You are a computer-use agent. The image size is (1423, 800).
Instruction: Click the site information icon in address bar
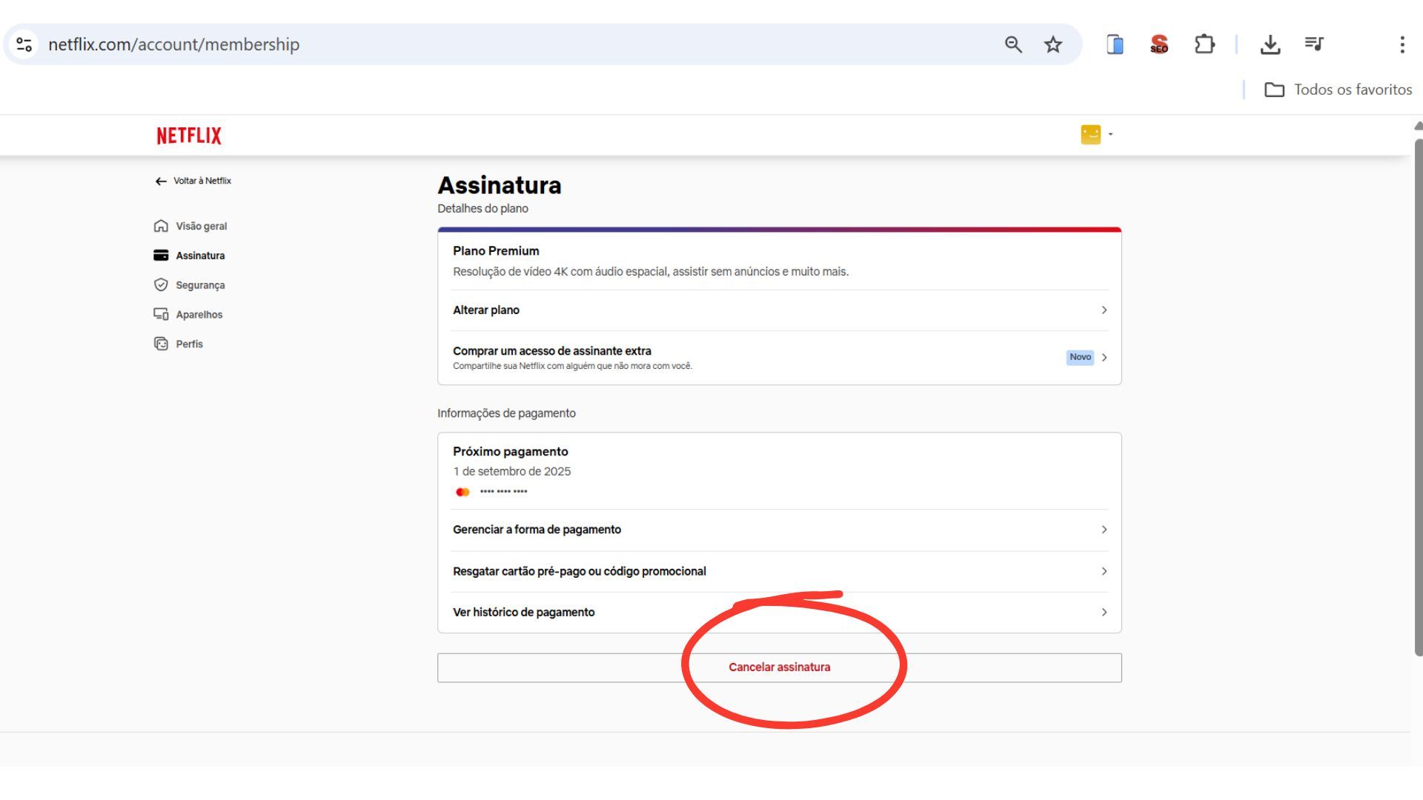click(24, 44)
